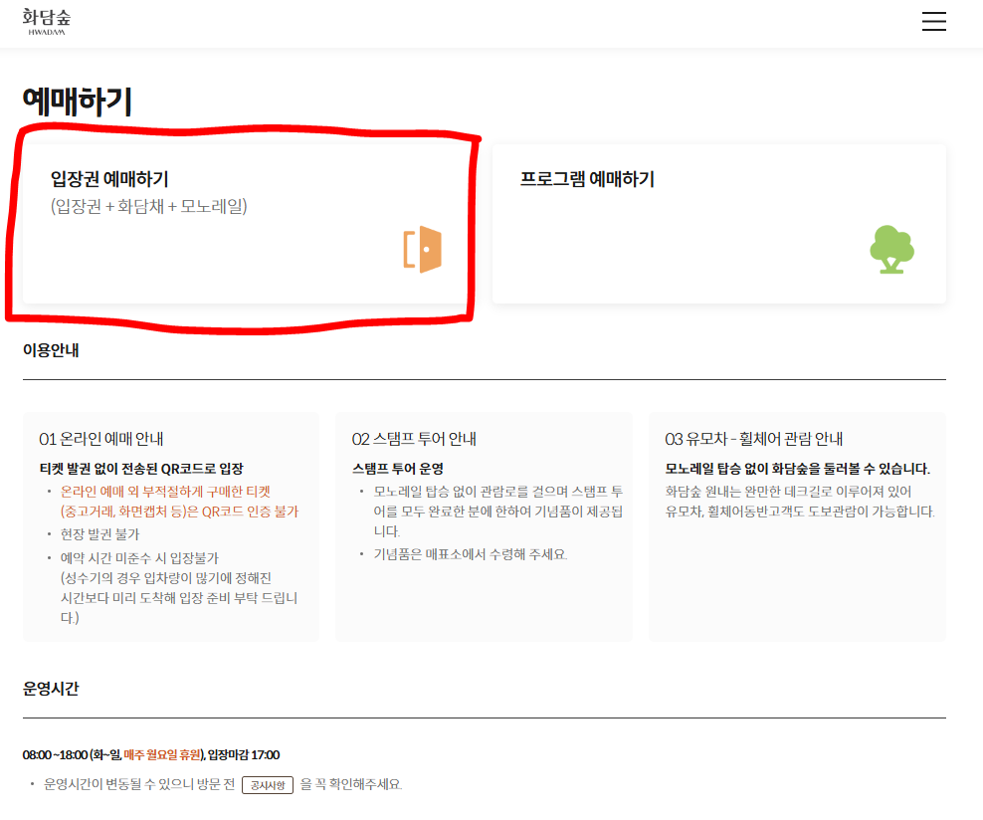The width and height of the screenshot is (983, 820).
Task: Open the hamburger menu icon
Action: tap(933, 21)
